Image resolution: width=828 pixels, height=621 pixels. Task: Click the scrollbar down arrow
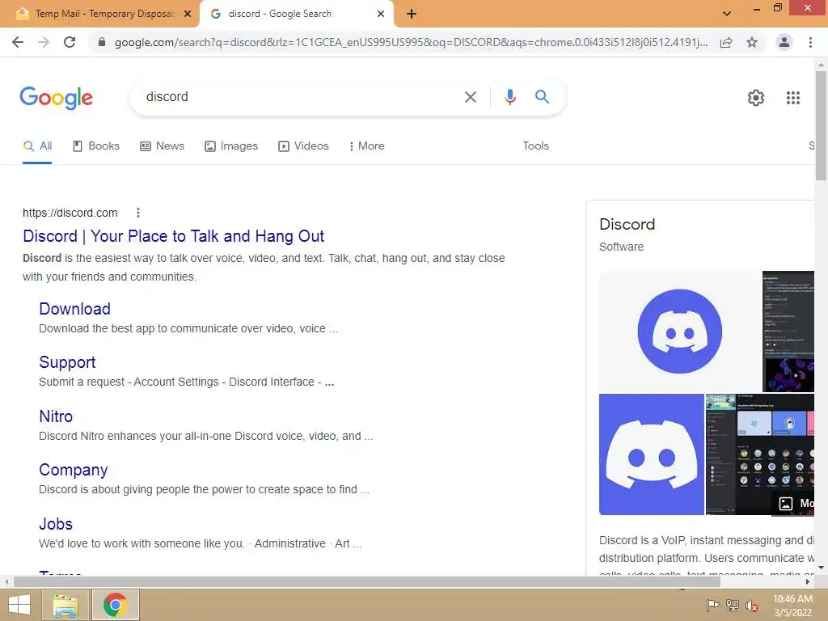pyautogui.click(x=821, y=568)
